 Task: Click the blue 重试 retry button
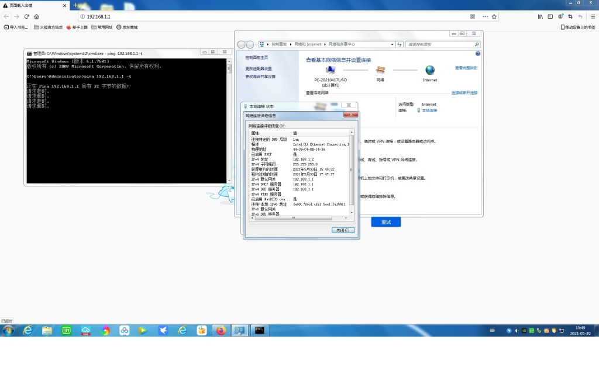click(386, 221)
